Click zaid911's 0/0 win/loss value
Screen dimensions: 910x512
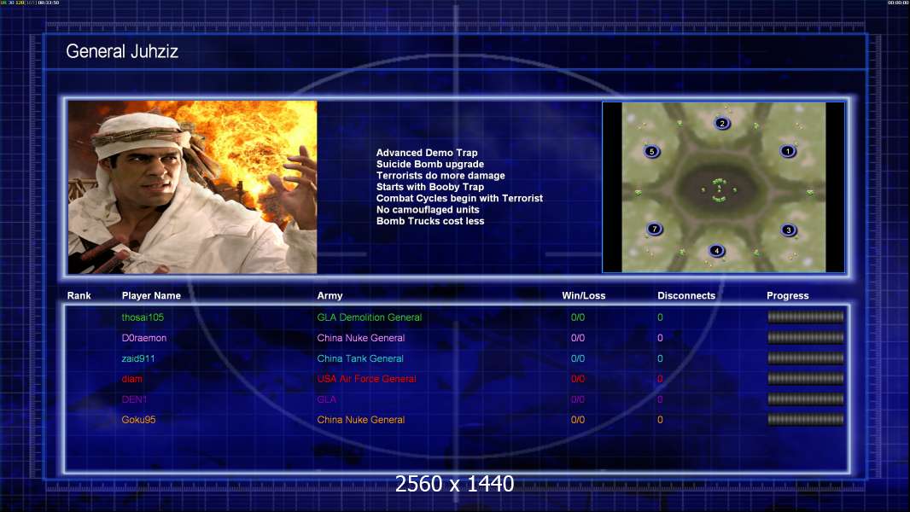click(577, 358)
